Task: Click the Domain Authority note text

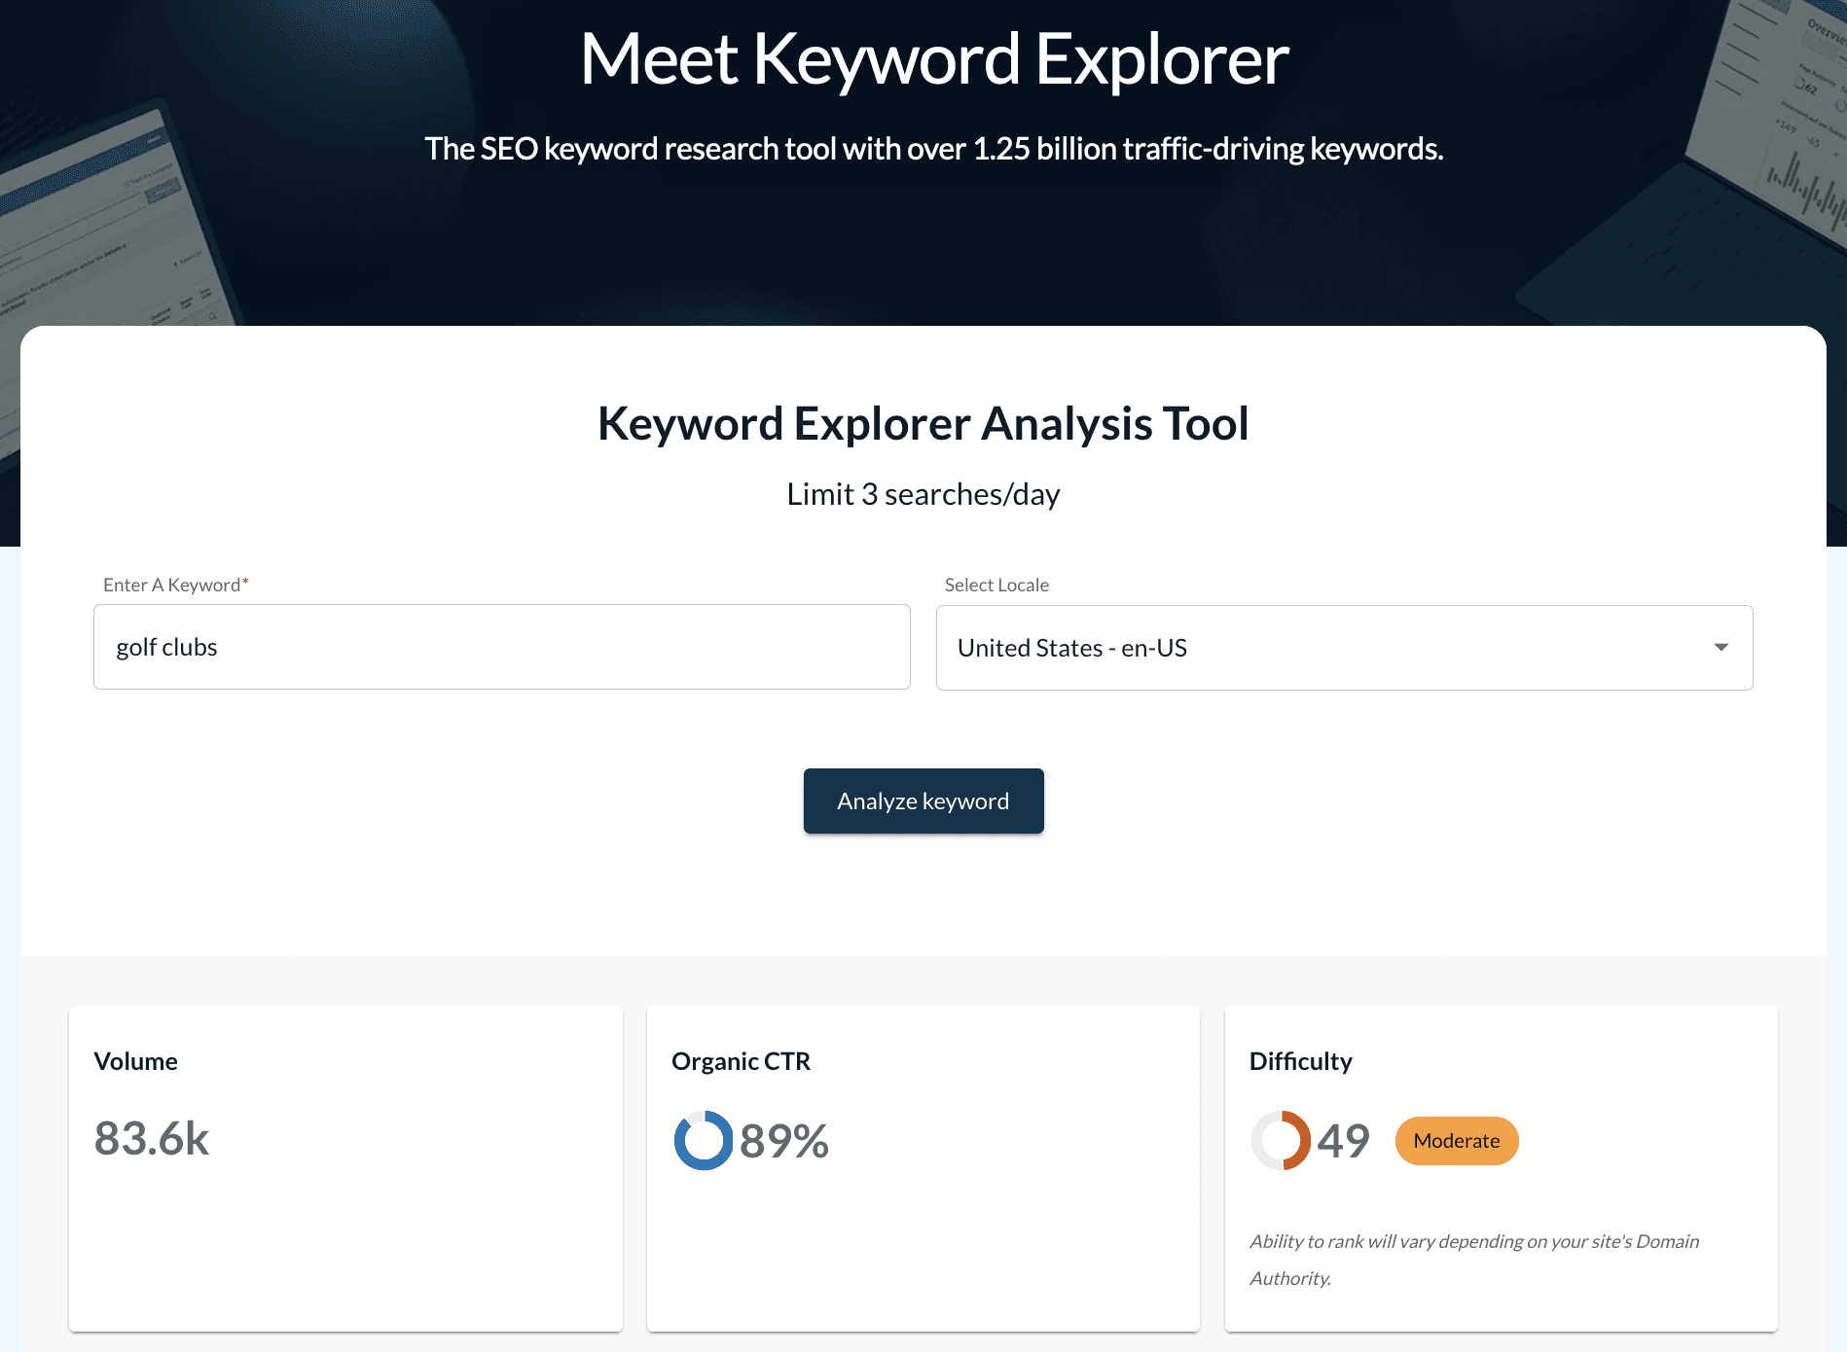Action: tap(1473, 1260)
